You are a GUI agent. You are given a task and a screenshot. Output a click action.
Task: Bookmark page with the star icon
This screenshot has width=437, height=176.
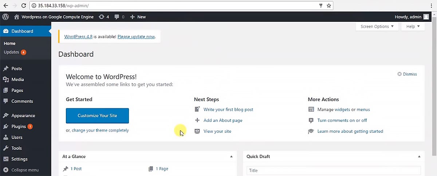[x=329, y=5]
